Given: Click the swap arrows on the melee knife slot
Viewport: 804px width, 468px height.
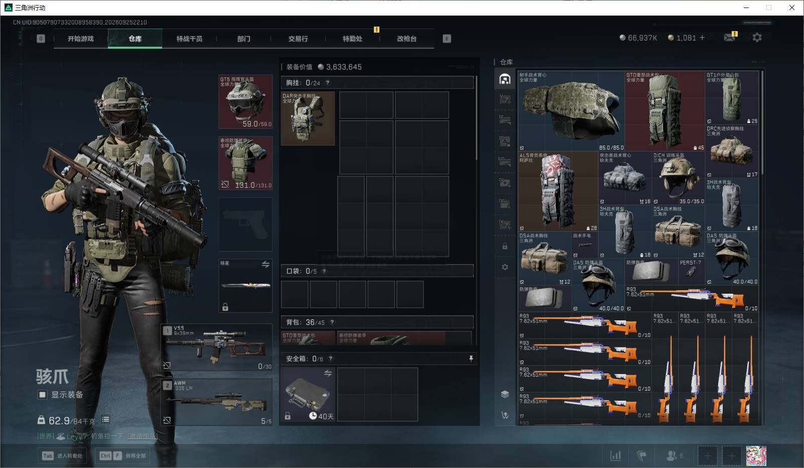Looking at the screenshot, I should pyautogui.click(x=265, y=264).
